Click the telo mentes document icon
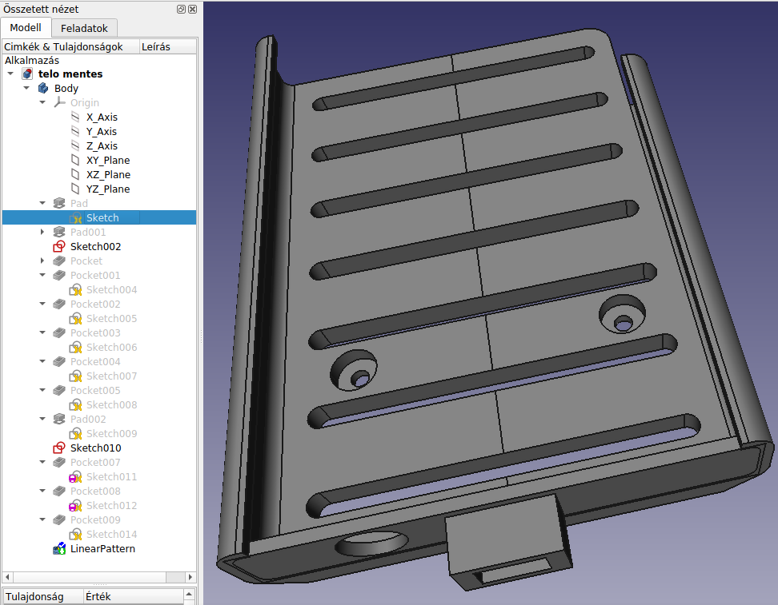The height and width of the screenshot is (605, 778). coord(27,74)
